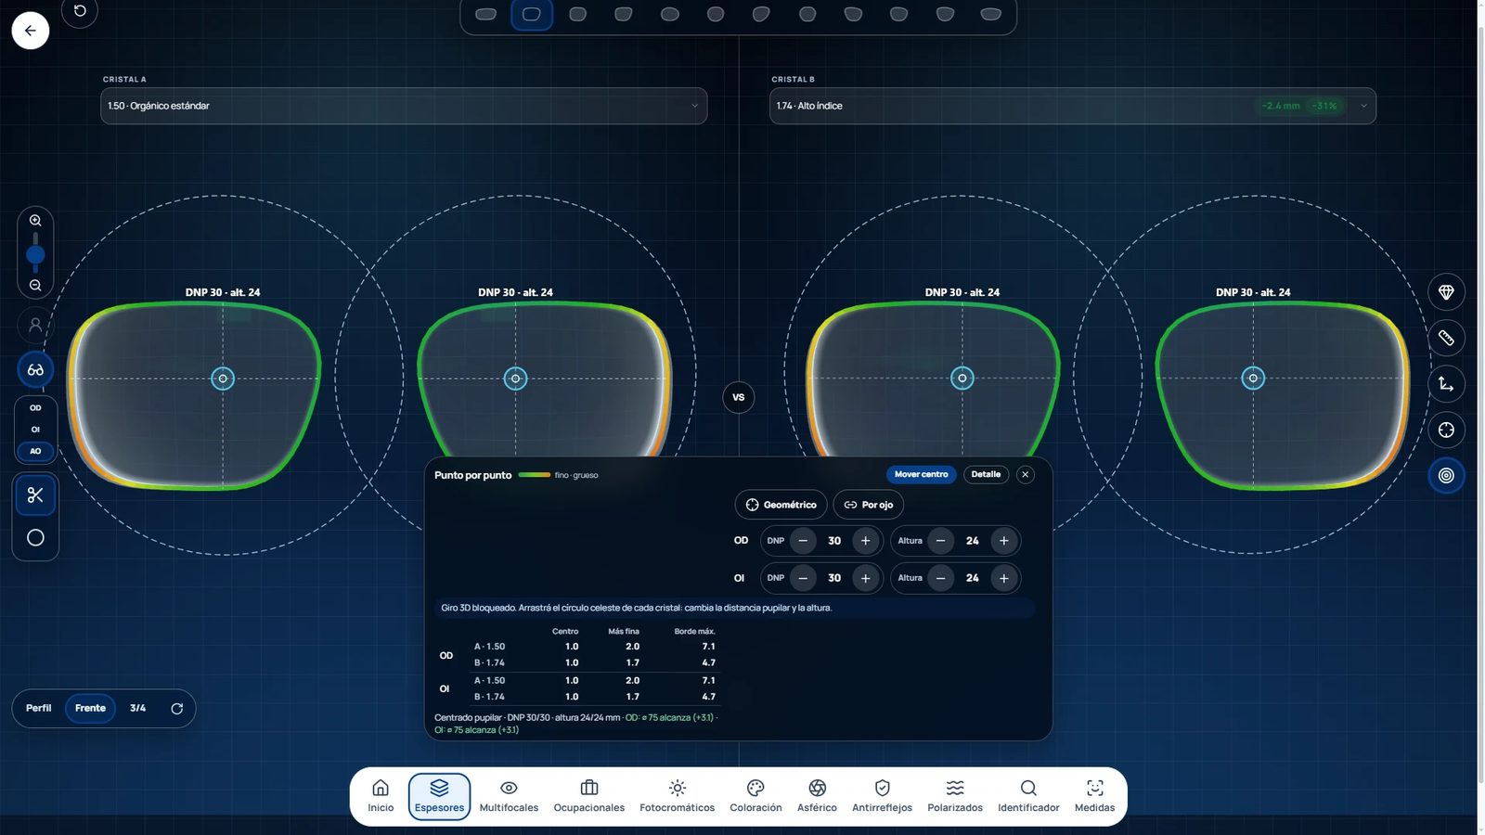Close the Punto por punto panel
The image size is (1485, 835).
(x=1025, y=474)
